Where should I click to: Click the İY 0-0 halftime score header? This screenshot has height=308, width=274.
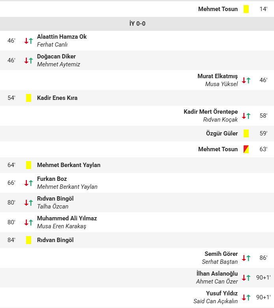137,24
